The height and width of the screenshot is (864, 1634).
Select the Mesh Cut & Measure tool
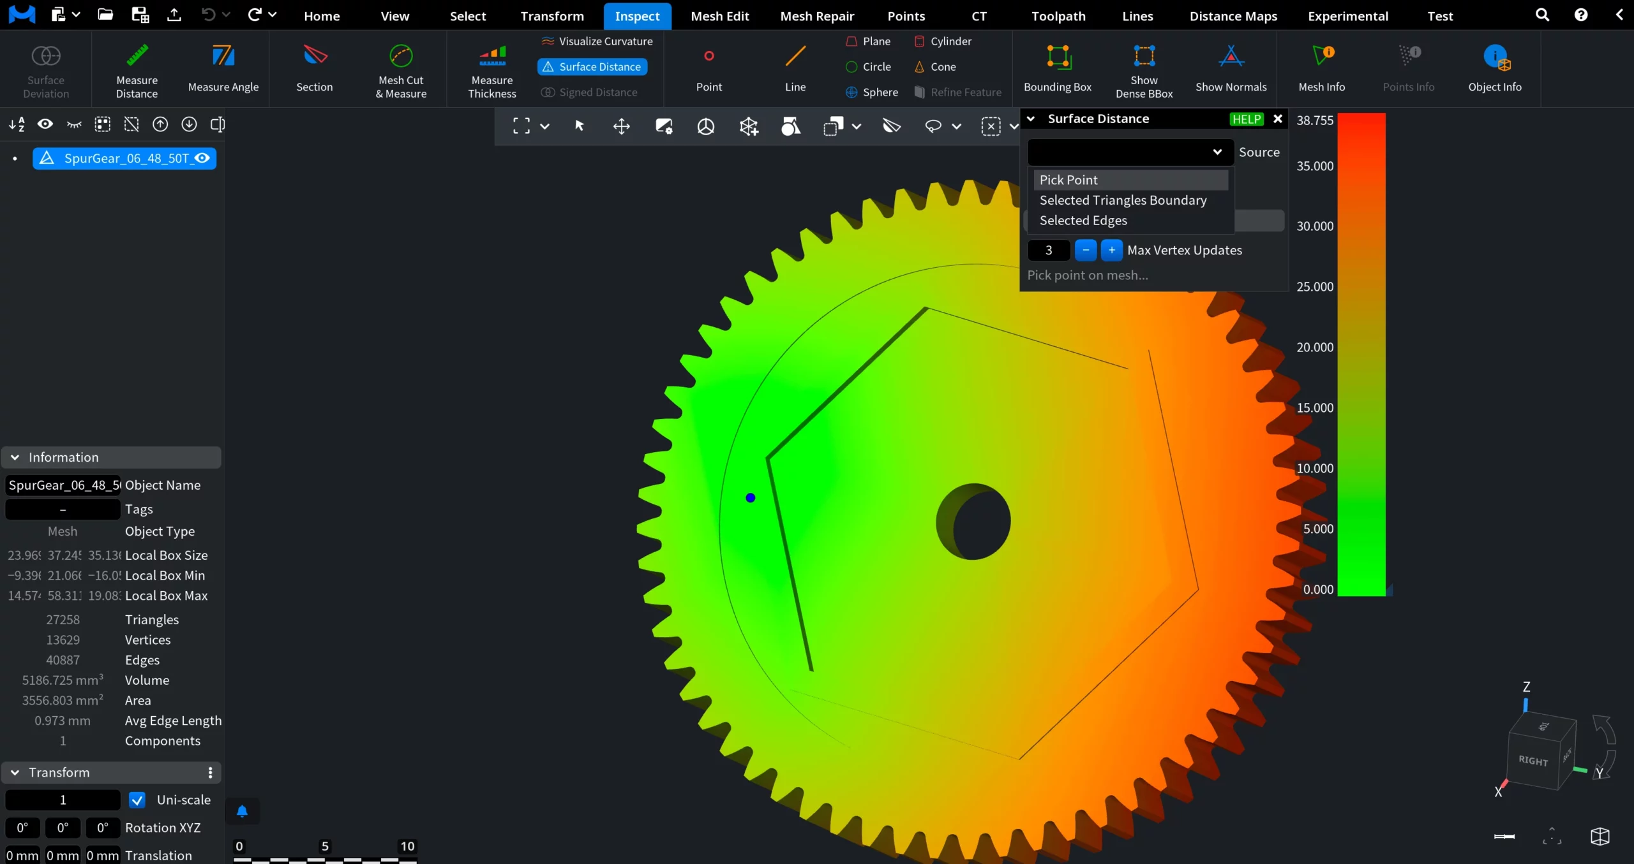tap(401, 70)
